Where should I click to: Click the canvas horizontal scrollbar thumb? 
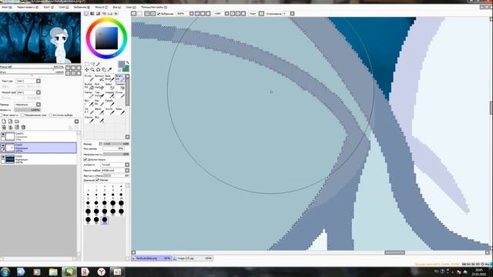(x=394, y=252)
